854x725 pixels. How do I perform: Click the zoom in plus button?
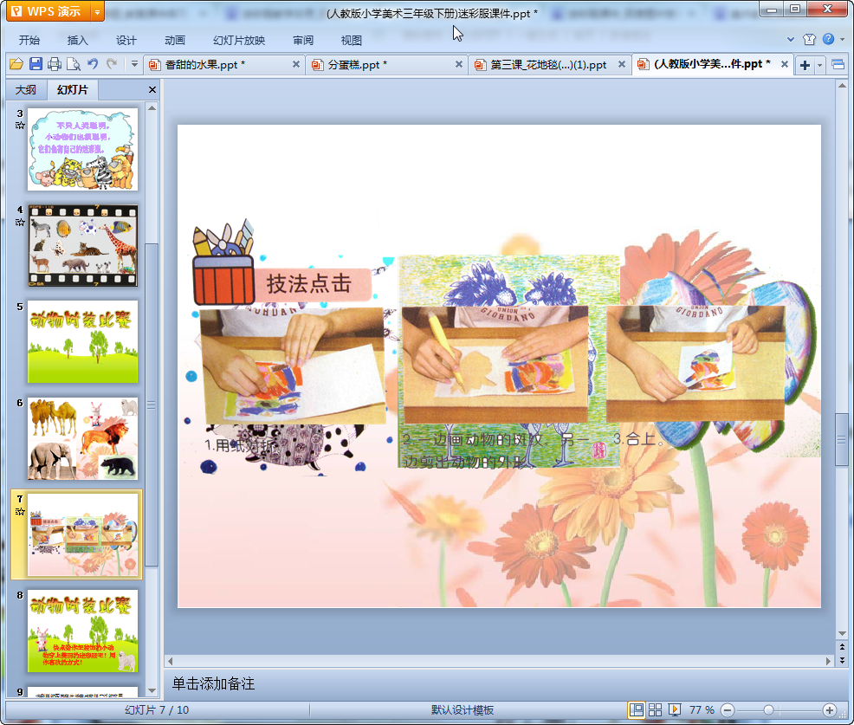click(830, 710)
